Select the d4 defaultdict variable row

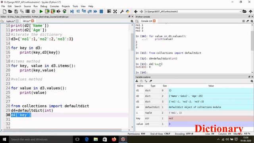coord(194,107)
